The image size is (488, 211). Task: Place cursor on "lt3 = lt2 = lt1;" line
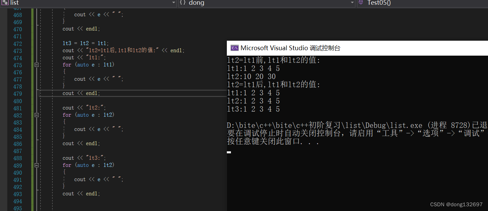pos(86,43)
